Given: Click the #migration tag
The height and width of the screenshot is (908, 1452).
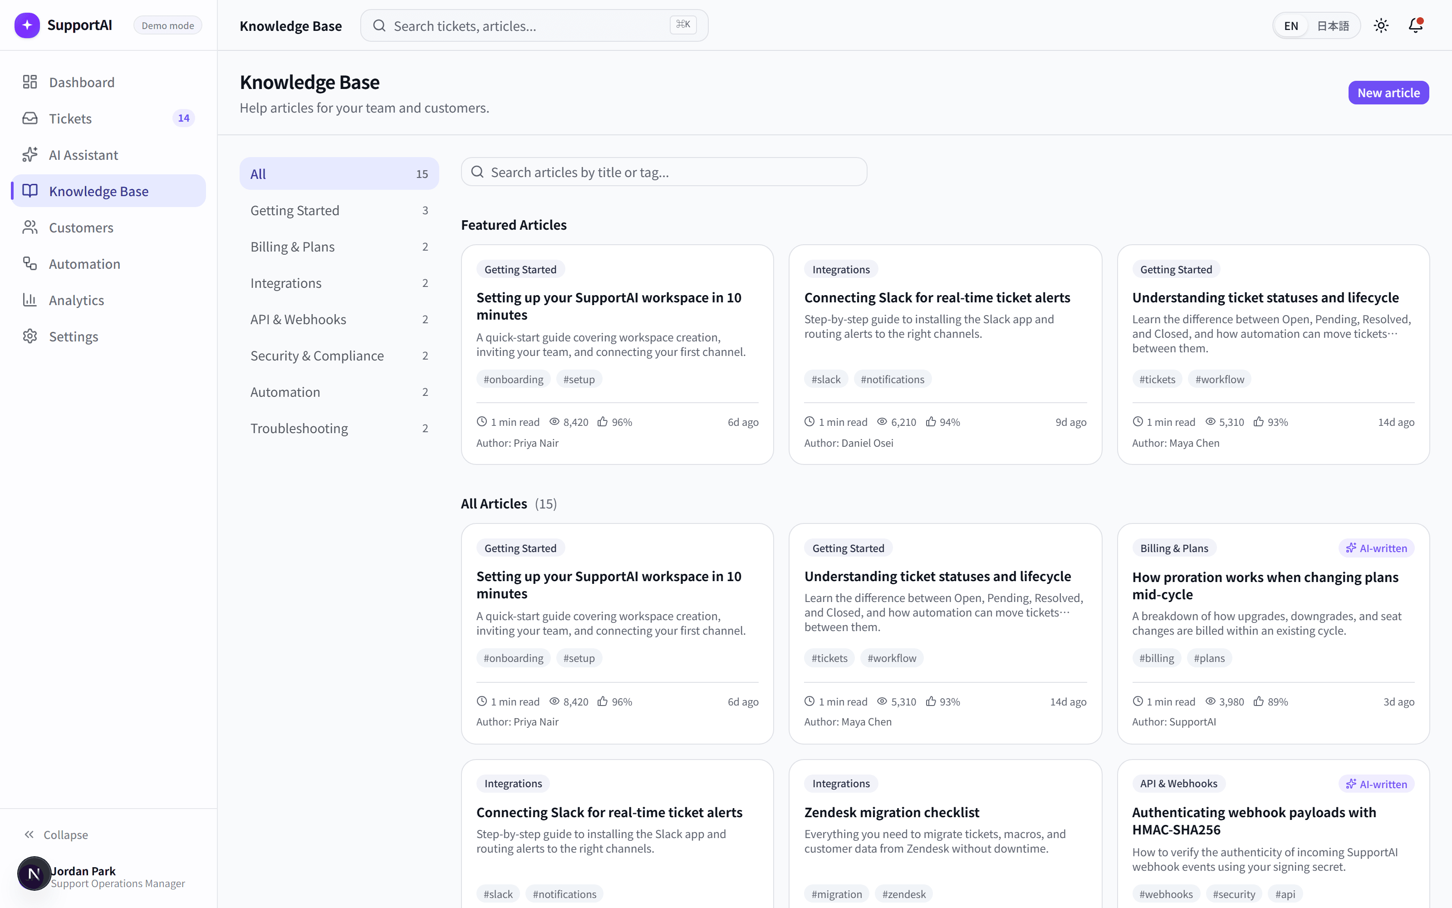Looking at the screenshot, I should click(836, 893).
